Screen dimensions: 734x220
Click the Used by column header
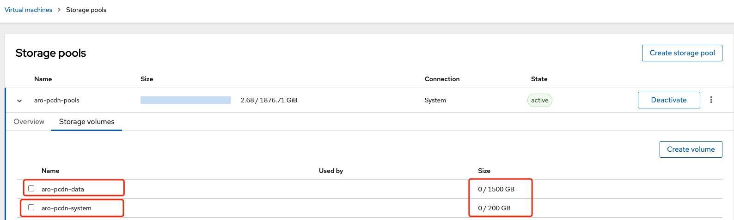331,171
